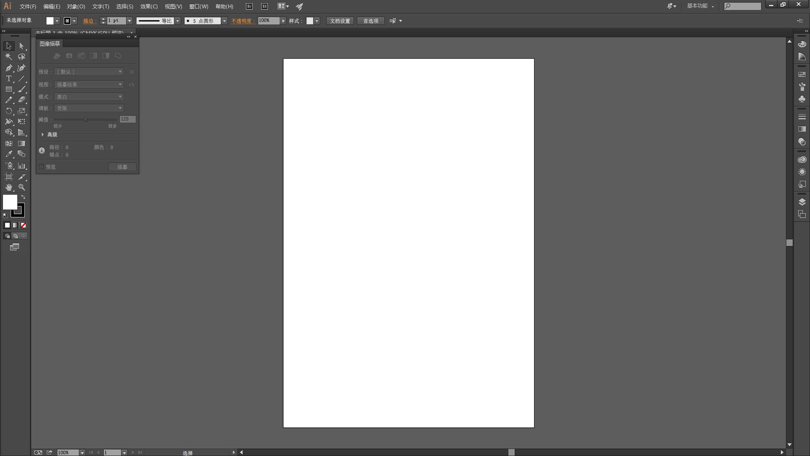The height and width of the screenshot is (456, 810).
Task: Open Adobe Bridge with the Br icon
Action: [249, 6]
